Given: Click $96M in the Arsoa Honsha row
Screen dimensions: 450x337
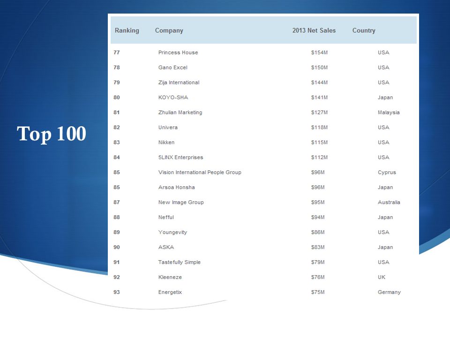Looking at the screenshot, I should click(318, 187).
